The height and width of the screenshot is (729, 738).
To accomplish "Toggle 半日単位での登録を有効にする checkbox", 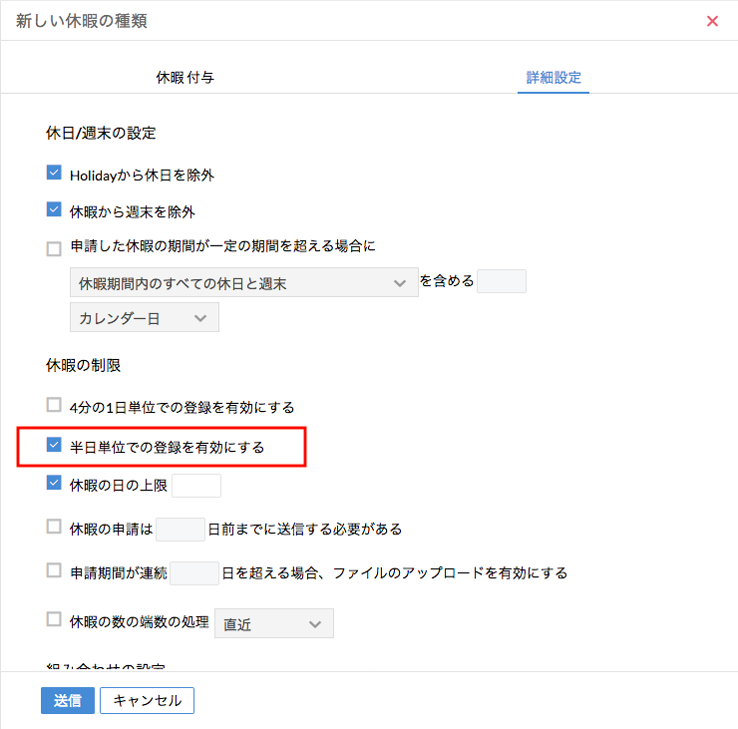I will (x=54, y=446).
